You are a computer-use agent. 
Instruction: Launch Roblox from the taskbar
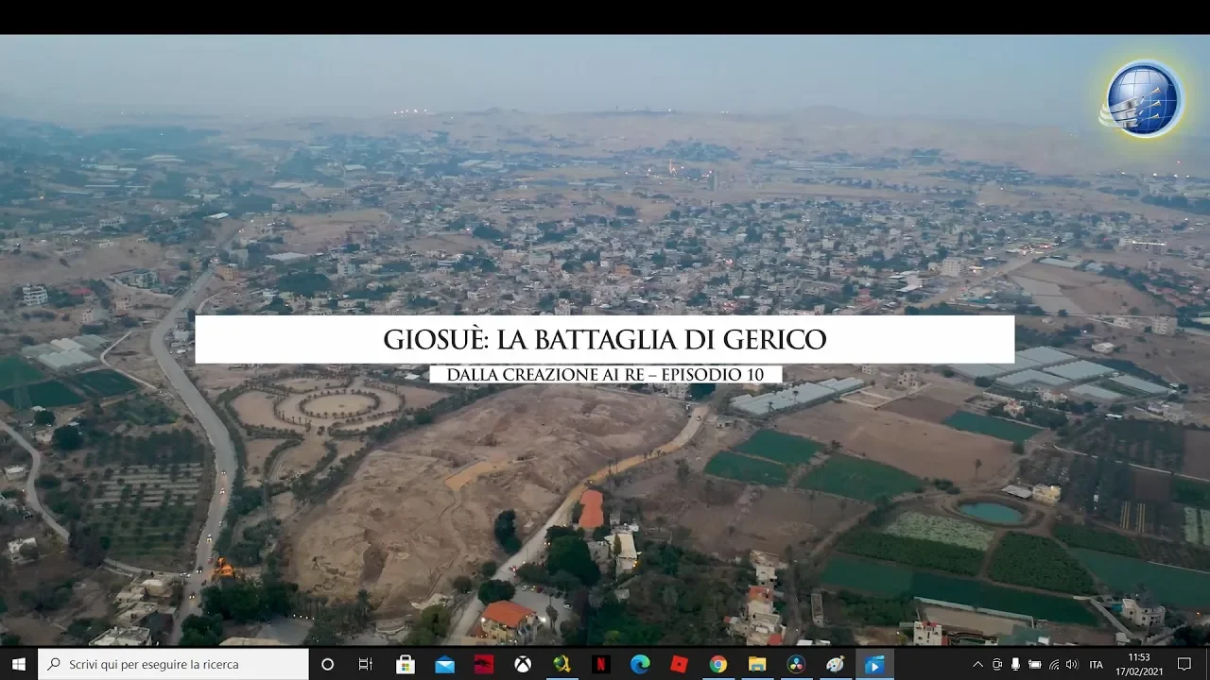click(679, 664)
